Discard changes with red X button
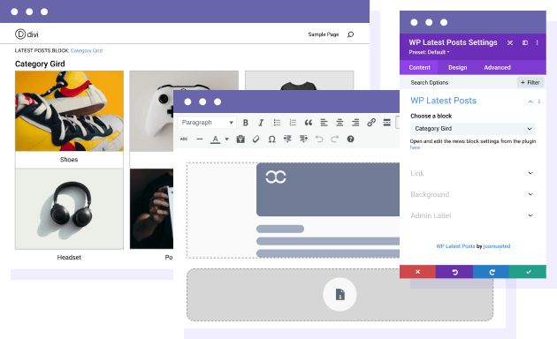This screenshot has width=557, height=339. (x=417, y=272)
